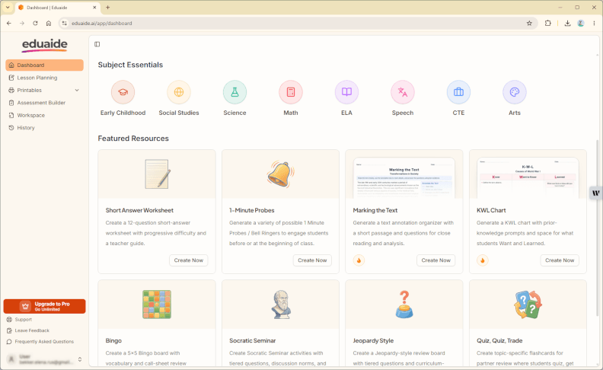Image resolution: width=603 pixels, height=370 pixels.
Task: Select the Science flask icon
Action: [x=234, y=92]
